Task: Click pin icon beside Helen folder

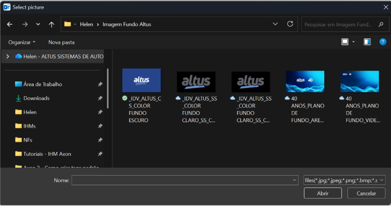Action: pyautogui.click(x=100, y=112)
